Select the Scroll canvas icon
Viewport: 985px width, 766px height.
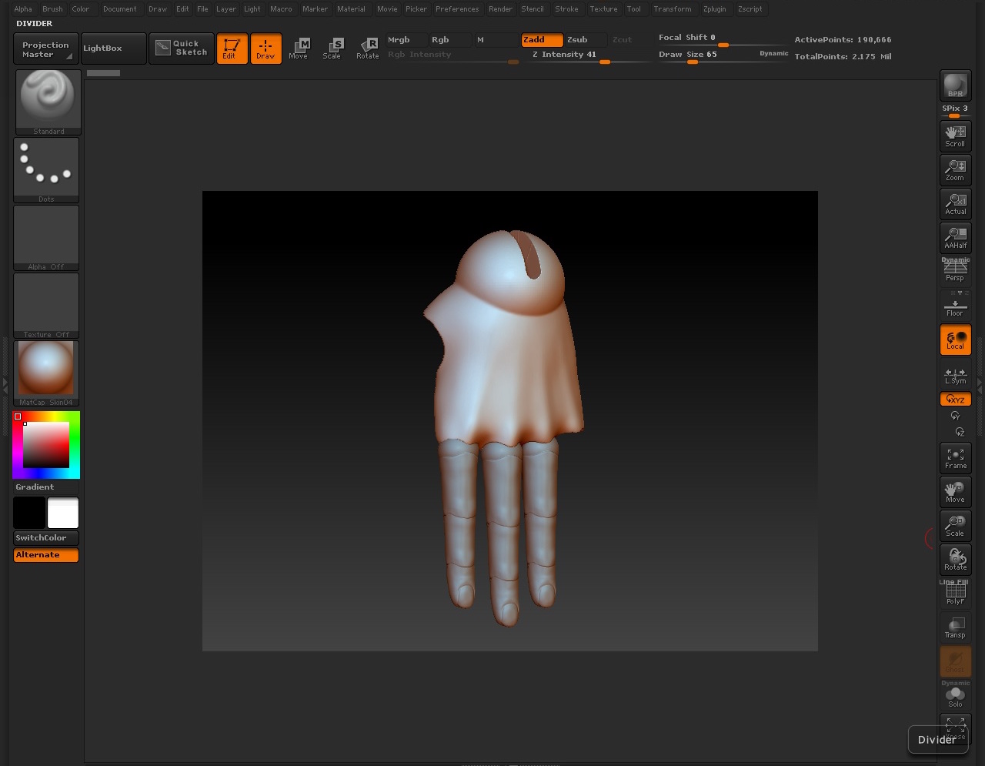pyautogui.click(x=955, y=136)
